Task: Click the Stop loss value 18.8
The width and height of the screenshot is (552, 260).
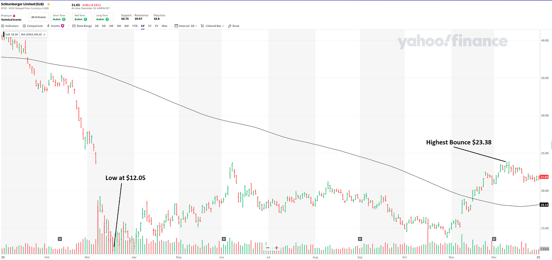Action: click(156, 19)
